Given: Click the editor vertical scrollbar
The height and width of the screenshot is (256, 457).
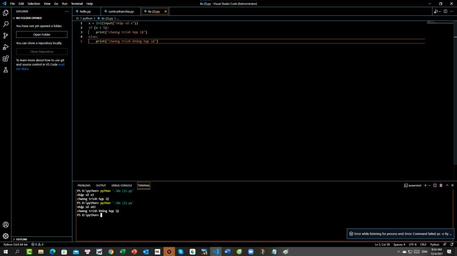Looking at the screenshot, I should pos(455,93).
